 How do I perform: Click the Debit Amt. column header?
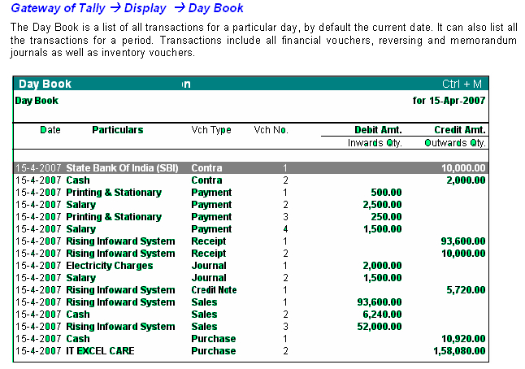(378, 130)
